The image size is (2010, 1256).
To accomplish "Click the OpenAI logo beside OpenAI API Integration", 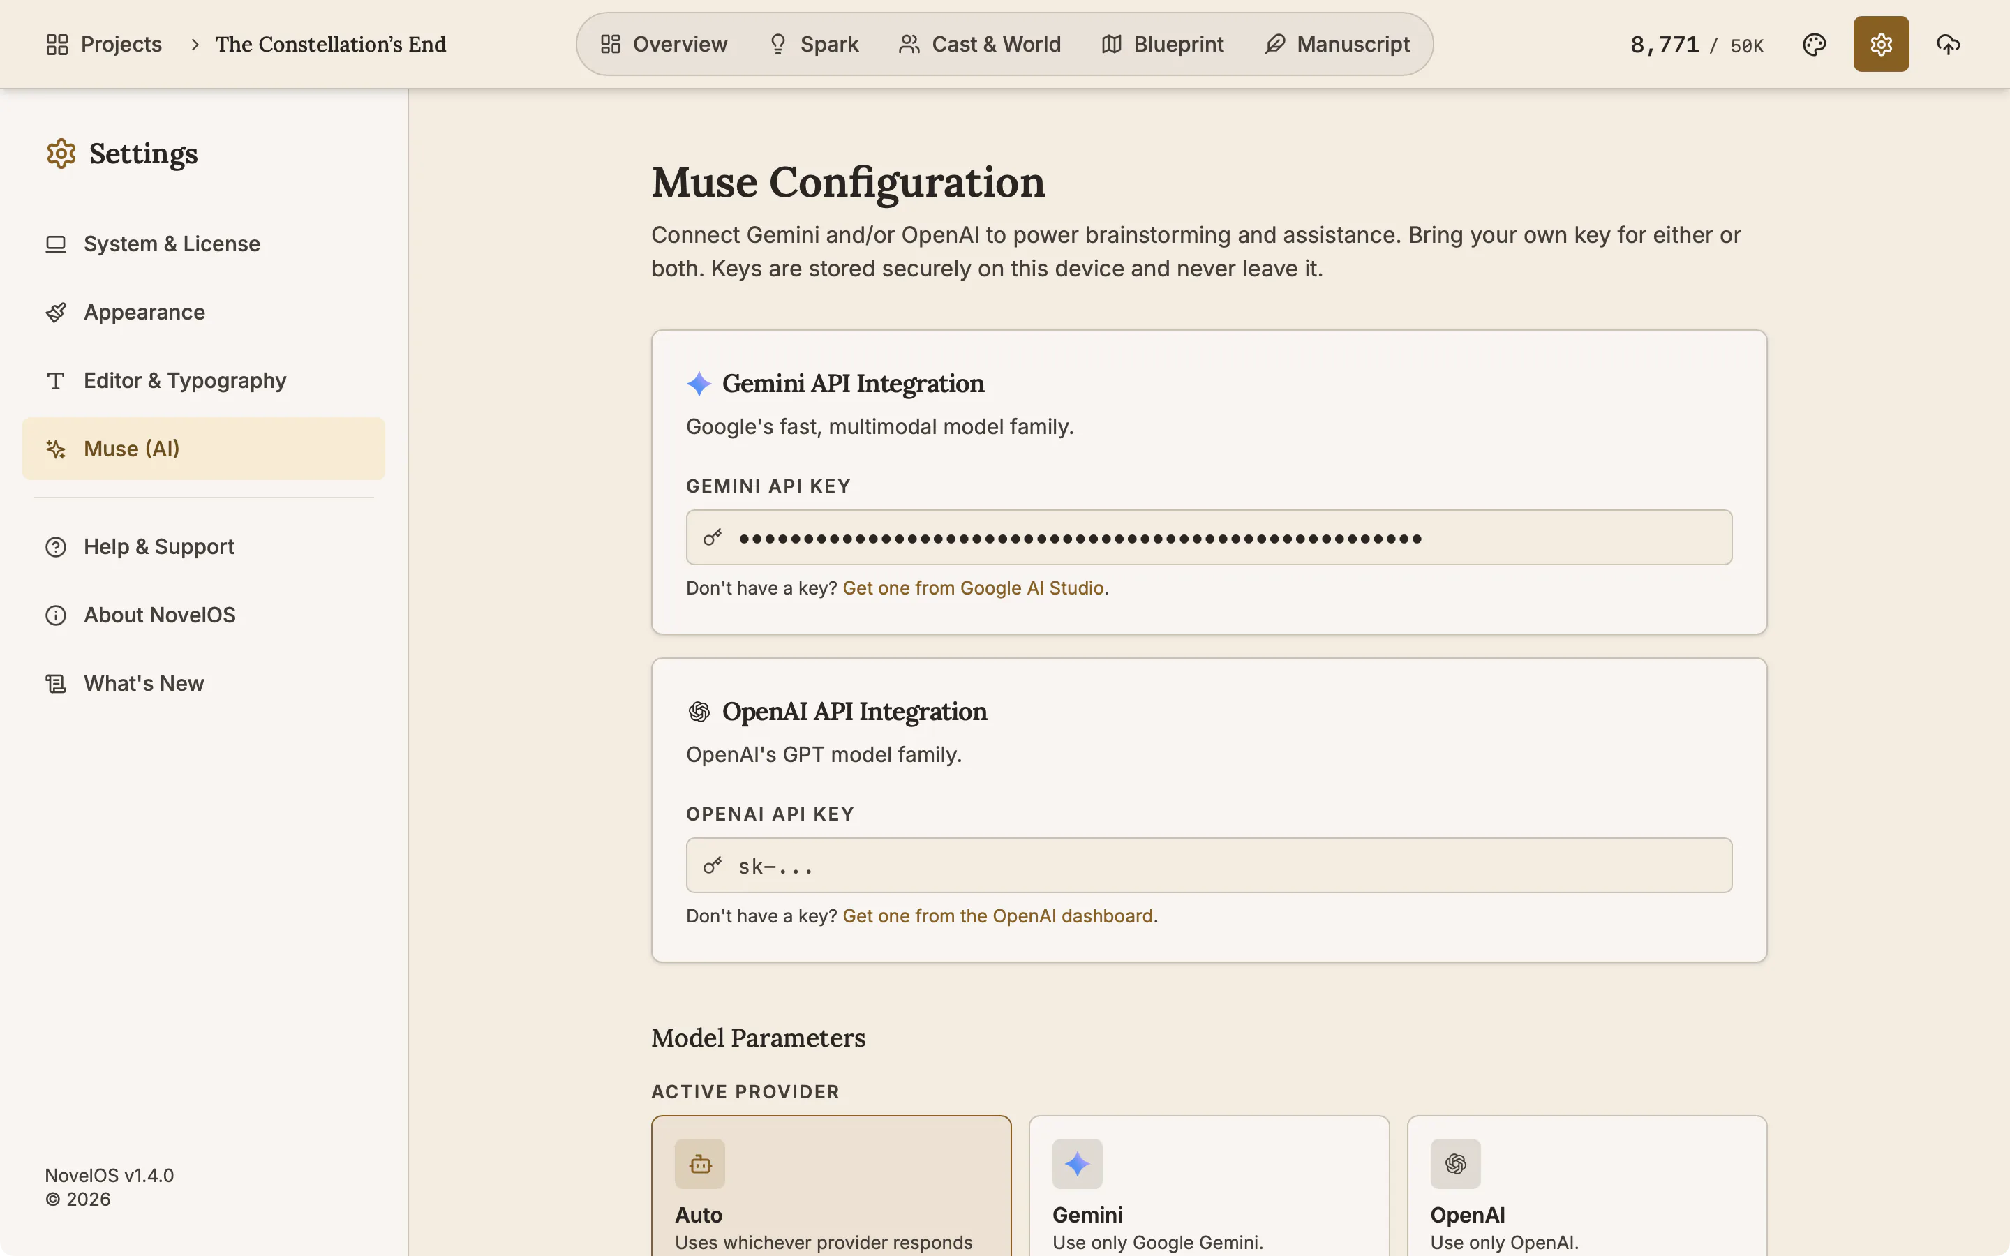I will (x=699, y=712).
